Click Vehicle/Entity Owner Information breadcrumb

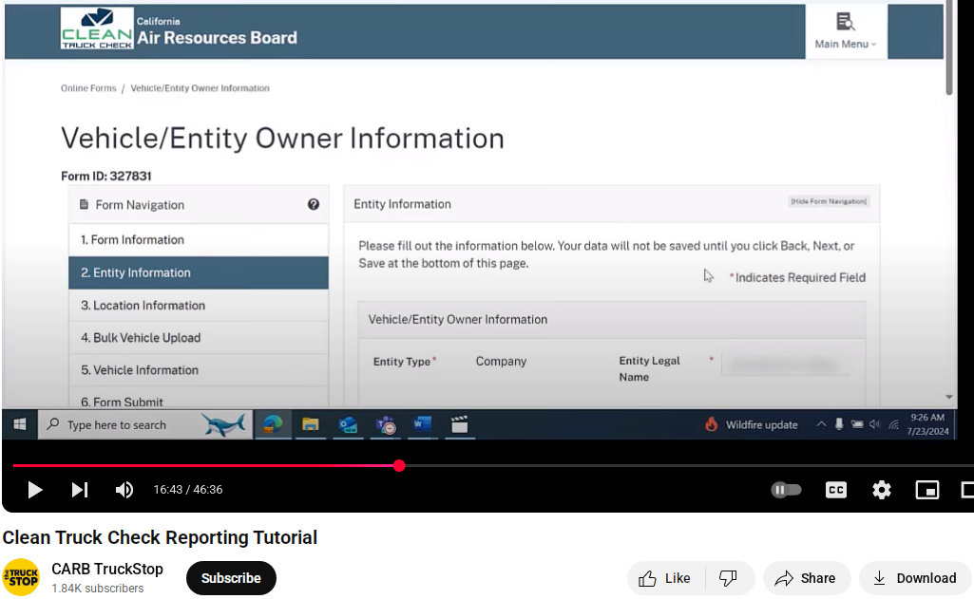(x=200, y=88)
